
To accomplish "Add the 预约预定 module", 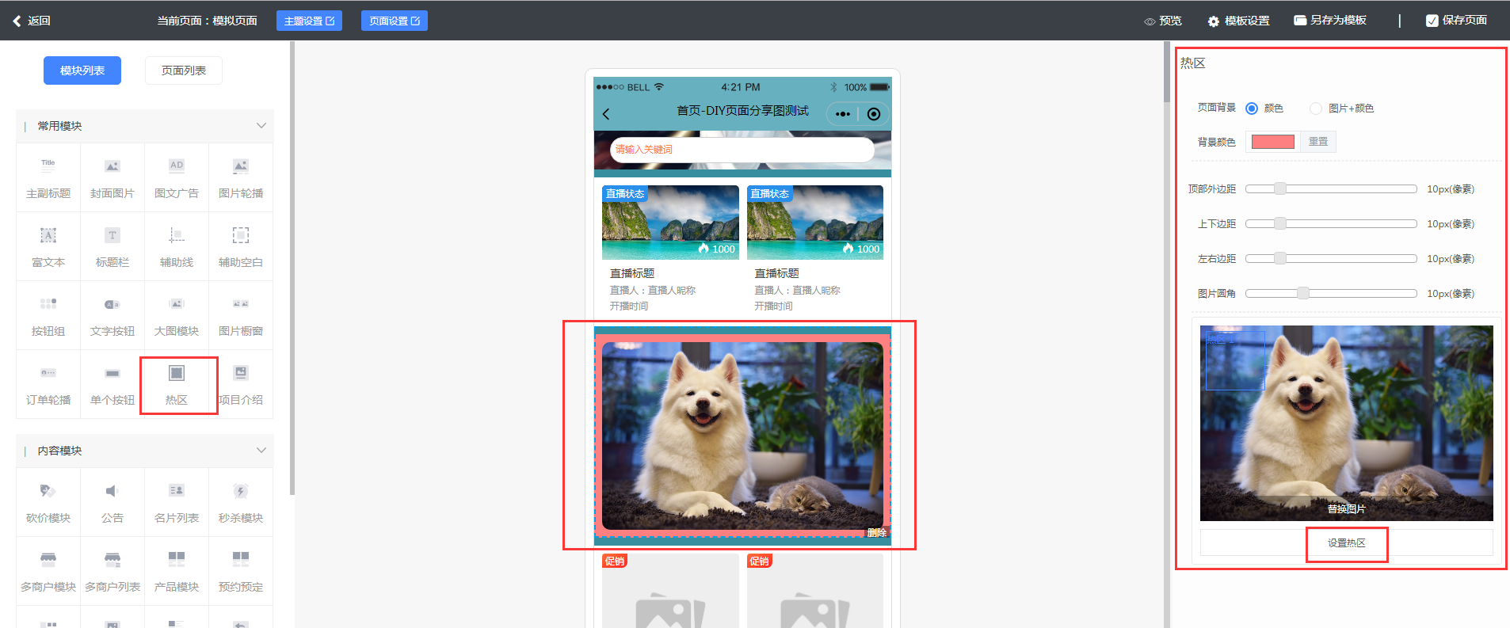I will pyautogui.click(x=241, y=571).
